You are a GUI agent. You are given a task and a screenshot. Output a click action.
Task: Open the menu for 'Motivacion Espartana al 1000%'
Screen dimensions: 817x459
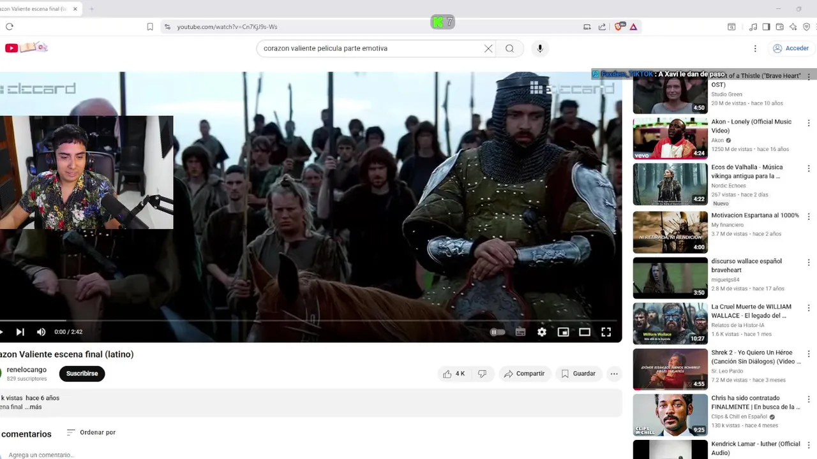pyautogui.click(x=809, y=216)
